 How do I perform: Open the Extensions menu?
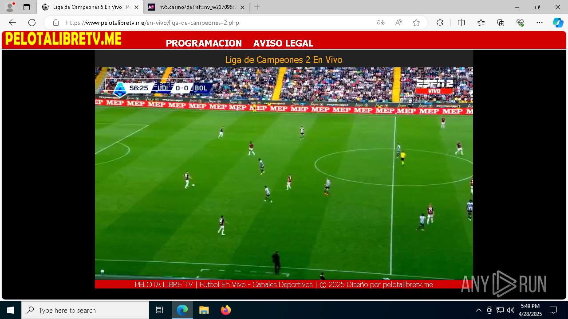pos(440,23)
